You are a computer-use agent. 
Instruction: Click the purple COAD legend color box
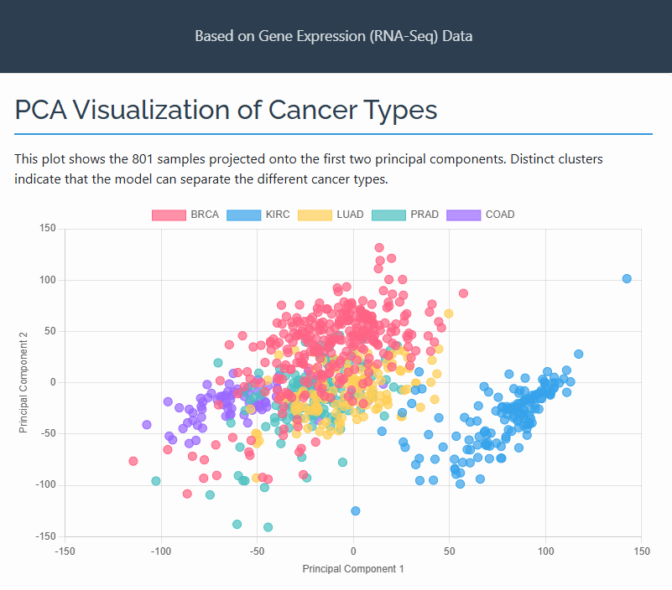(x=463, y=215)
